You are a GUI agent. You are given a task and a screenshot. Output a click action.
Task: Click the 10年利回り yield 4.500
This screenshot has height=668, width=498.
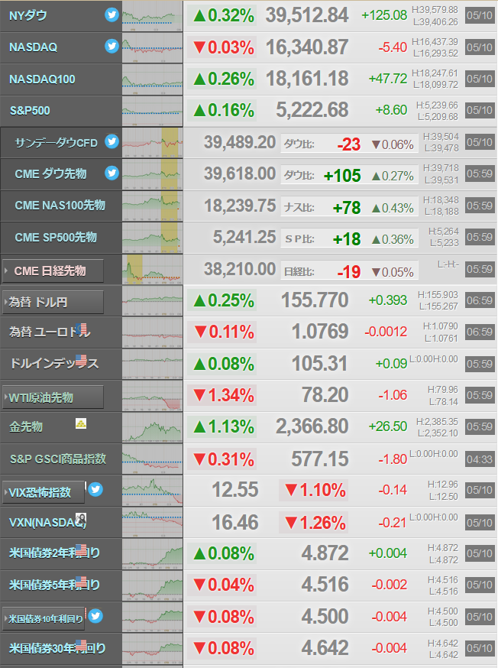coord(325,617)
